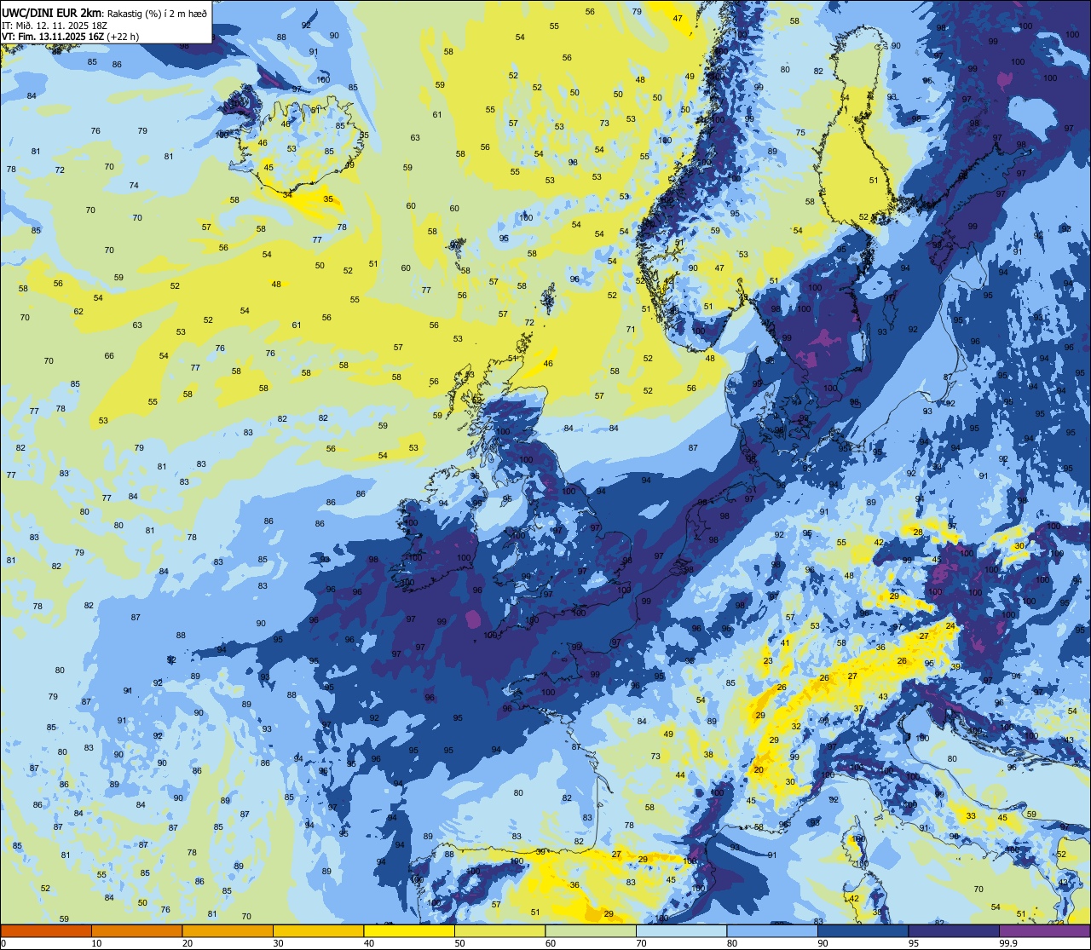Click the map humidity value "23"
Image resolution: width=1091 pixels, height=950 pixels.
tap(768, 661)
